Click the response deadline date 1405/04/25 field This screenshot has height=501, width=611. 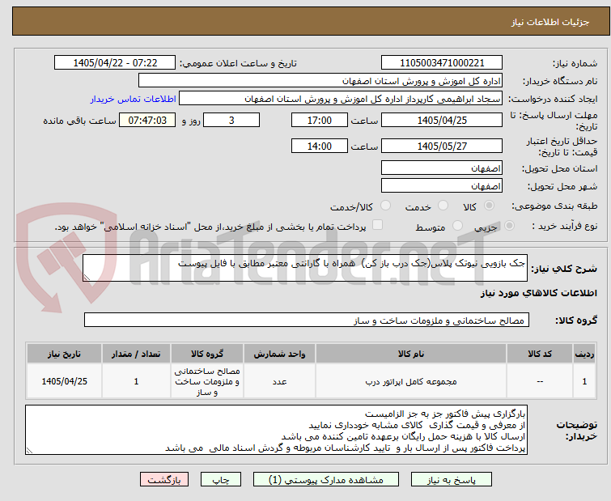pyautogui.click(x=442, y=120)
